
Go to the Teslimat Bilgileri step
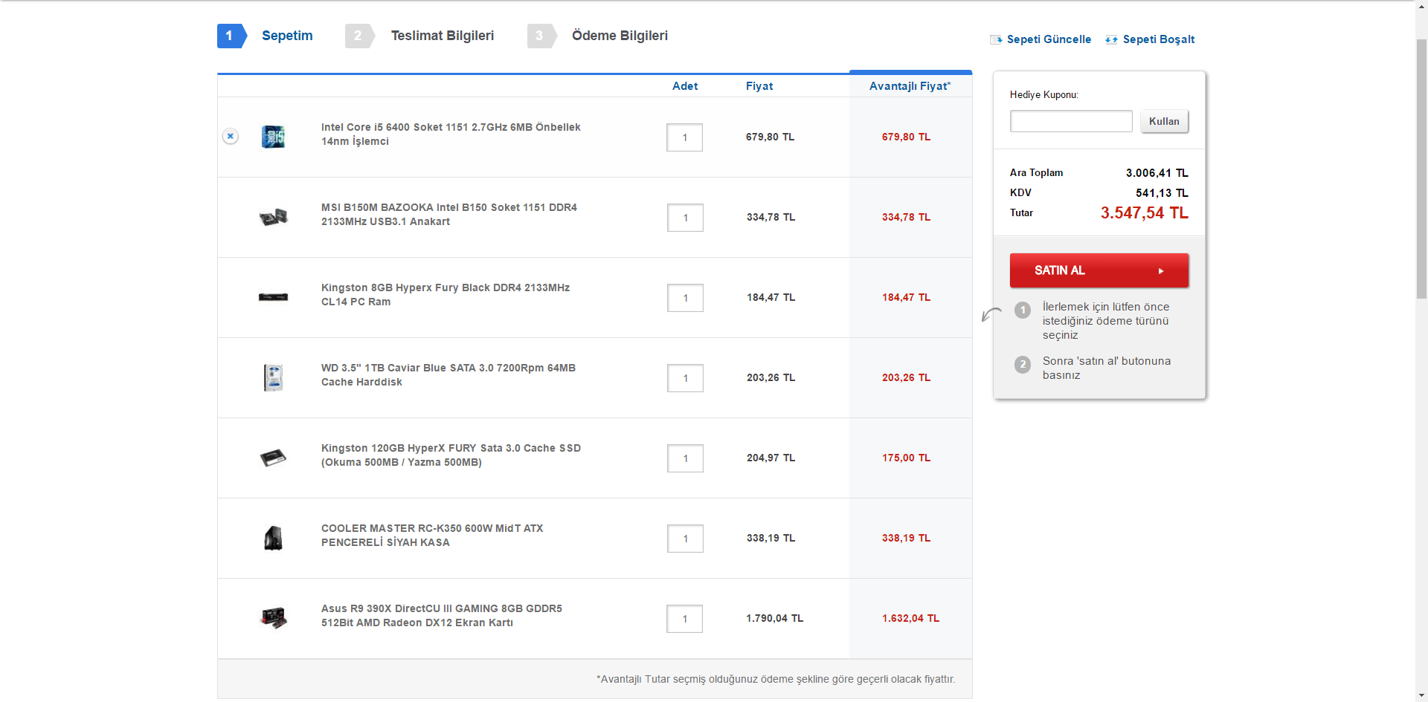[x=442, y=36]
